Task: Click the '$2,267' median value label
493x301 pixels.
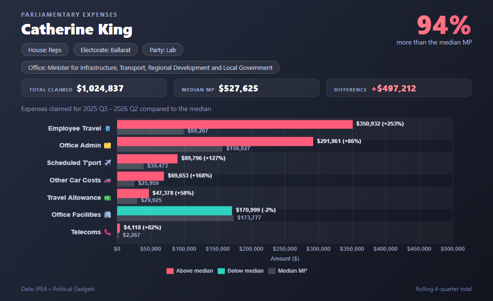Action: pos(131,235)
